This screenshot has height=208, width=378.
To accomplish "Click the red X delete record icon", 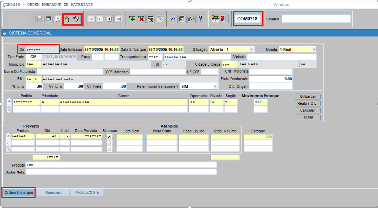I will [x=141, y=19].
